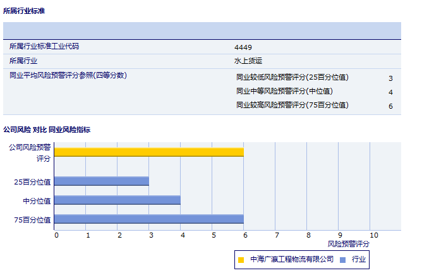Click the 所属行业标准 section heading
The height and width of the screenshot is (273, 422).
pyautogui.click(x=24, y=11)
